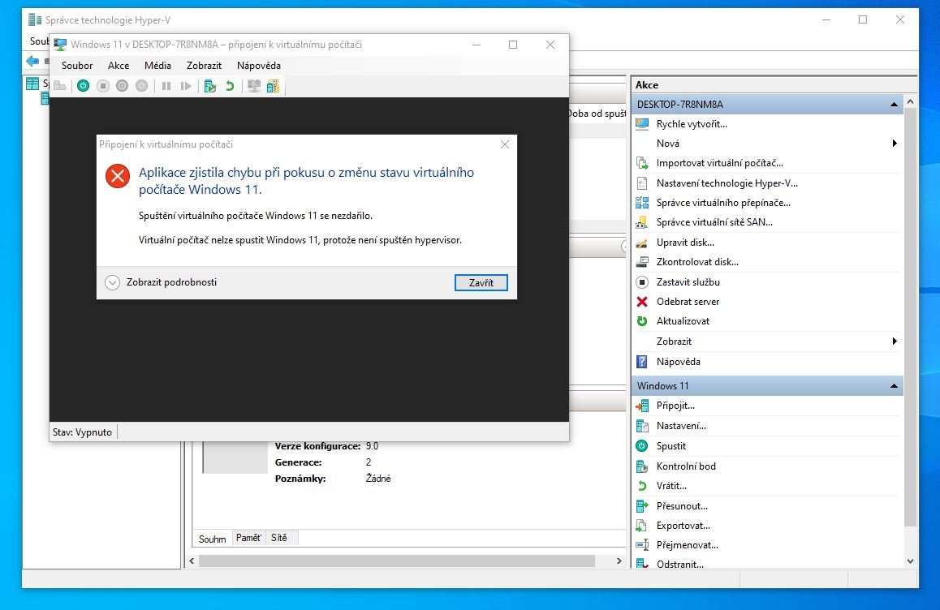Open the Nápověda menu in VM connection window
Image resolution: width=940 pixels, height=610 pixels.
(259, 66)
